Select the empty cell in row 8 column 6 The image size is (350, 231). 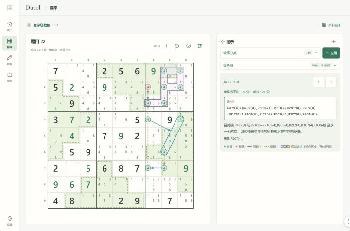tap(137, 184)
